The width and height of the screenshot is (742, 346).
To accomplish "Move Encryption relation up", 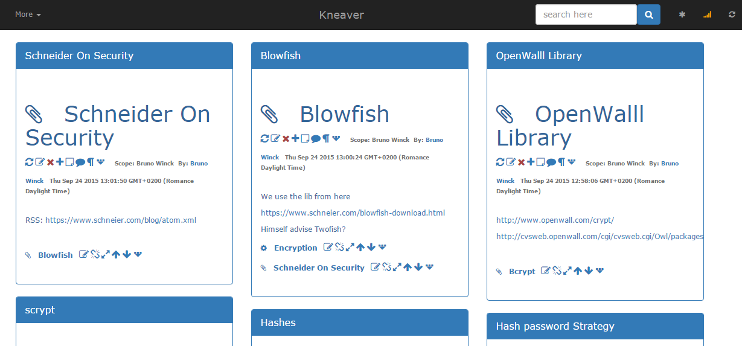I will tap(360, 247).
